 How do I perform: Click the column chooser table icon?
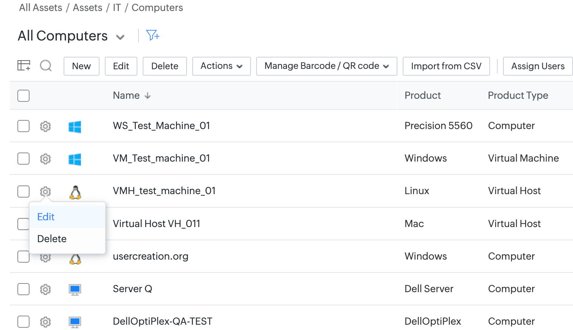(x=24, y=66)
